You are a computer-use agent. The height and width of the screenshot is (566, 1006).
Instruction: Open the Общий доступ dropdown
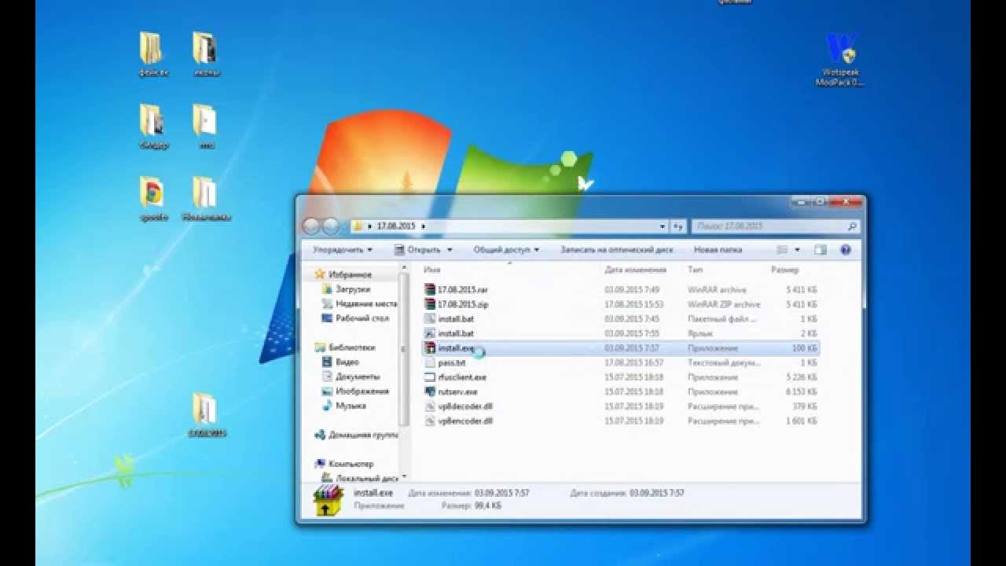pos(506,250)
